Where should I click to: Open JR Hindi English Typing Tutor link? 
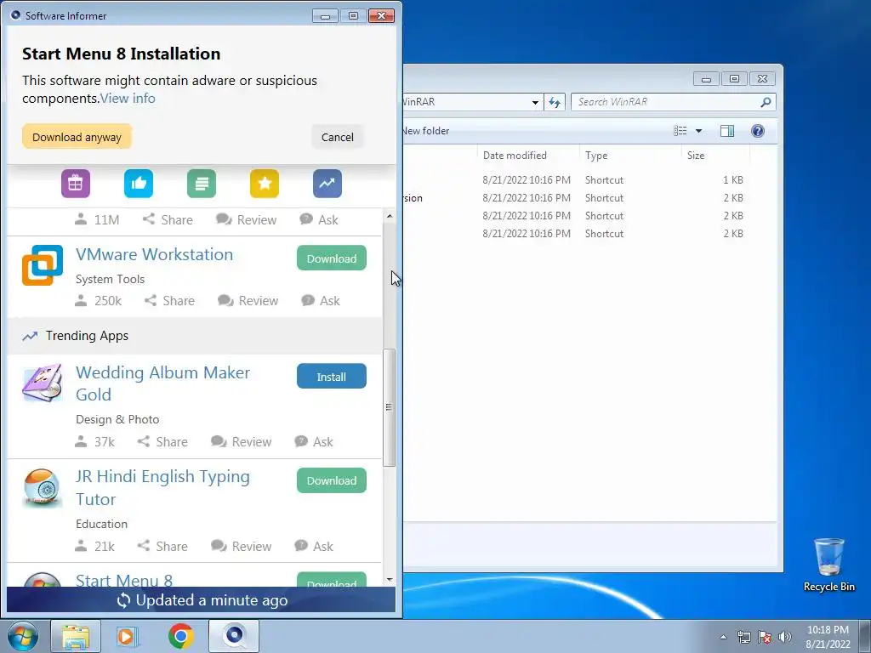[x=162, y=487]
